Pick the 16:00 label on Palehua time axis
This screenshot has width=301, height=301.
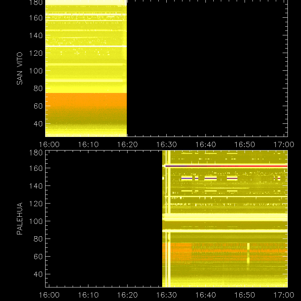point(49,295)
